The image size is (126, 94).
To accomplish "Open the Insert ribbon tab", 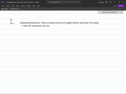I will point(13,6).
